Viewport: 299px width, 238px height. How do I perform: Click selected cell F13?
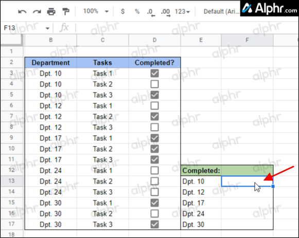tap(247, 181)
